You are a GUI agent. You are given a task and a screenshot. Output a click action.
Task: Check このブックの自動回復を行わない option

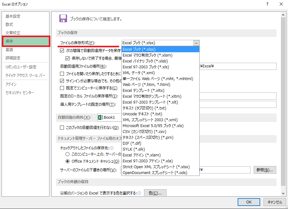[x=62, y=127]
